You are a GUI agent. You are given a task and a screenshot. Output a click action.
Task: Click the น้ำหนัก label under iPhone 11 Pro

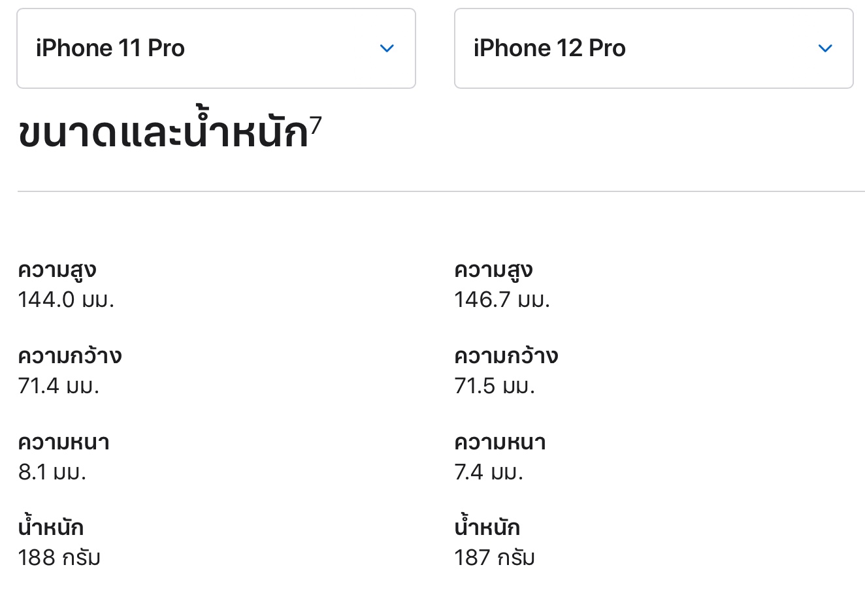51,528
